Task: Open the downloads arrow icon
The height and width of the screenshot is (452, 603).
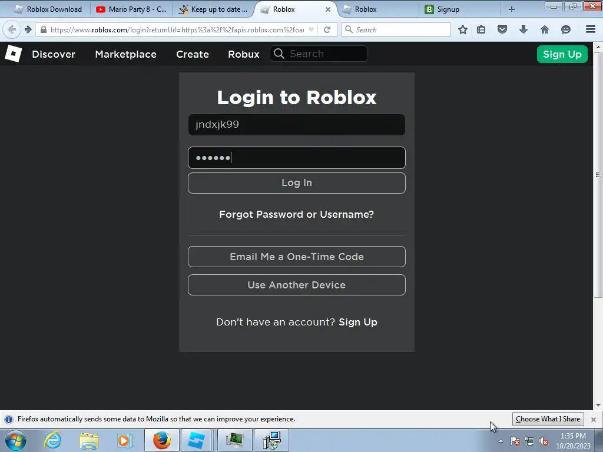Action: pyautogui.click(x=523, y=29)
